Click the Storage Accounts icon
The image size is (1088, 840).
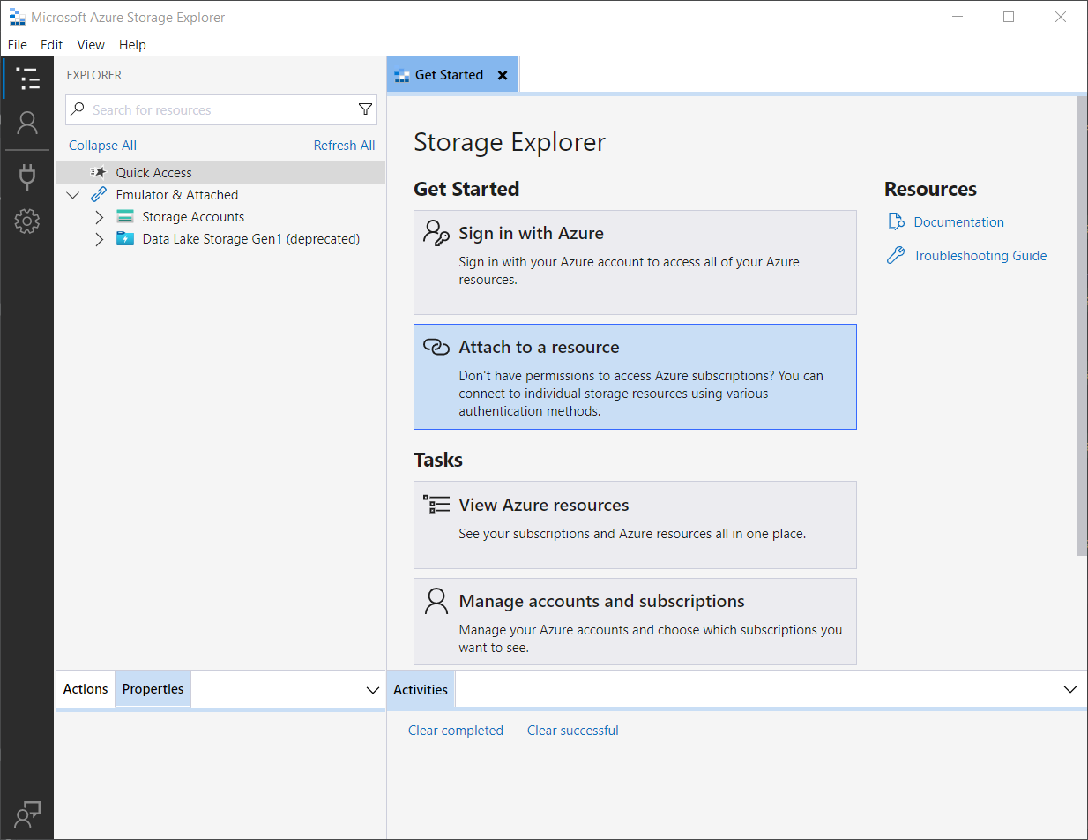click(125, 216)
